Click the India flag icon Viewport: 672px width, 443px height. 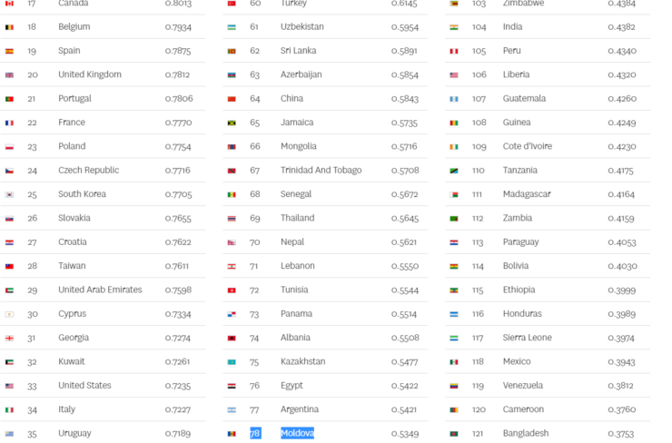pyautogui.click(x=454, y=27)
